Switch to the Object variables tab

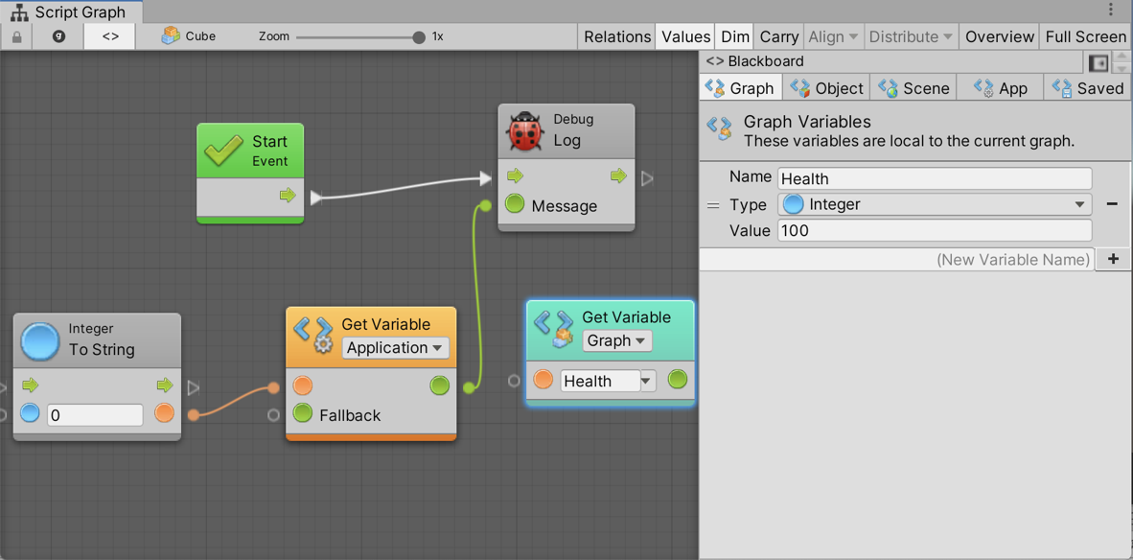tap(826, 88)
